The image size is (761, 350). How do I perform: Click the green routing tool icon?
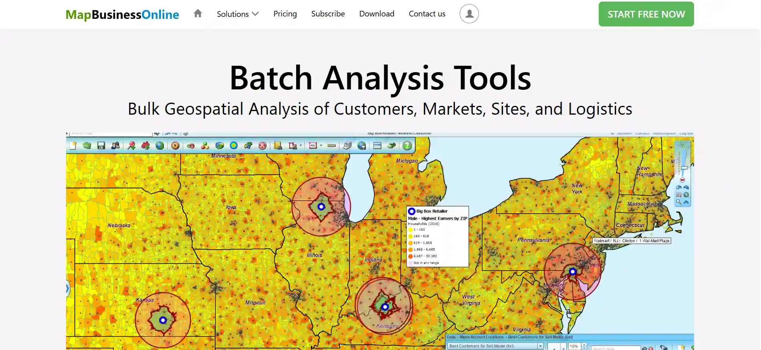pos(248,146)
